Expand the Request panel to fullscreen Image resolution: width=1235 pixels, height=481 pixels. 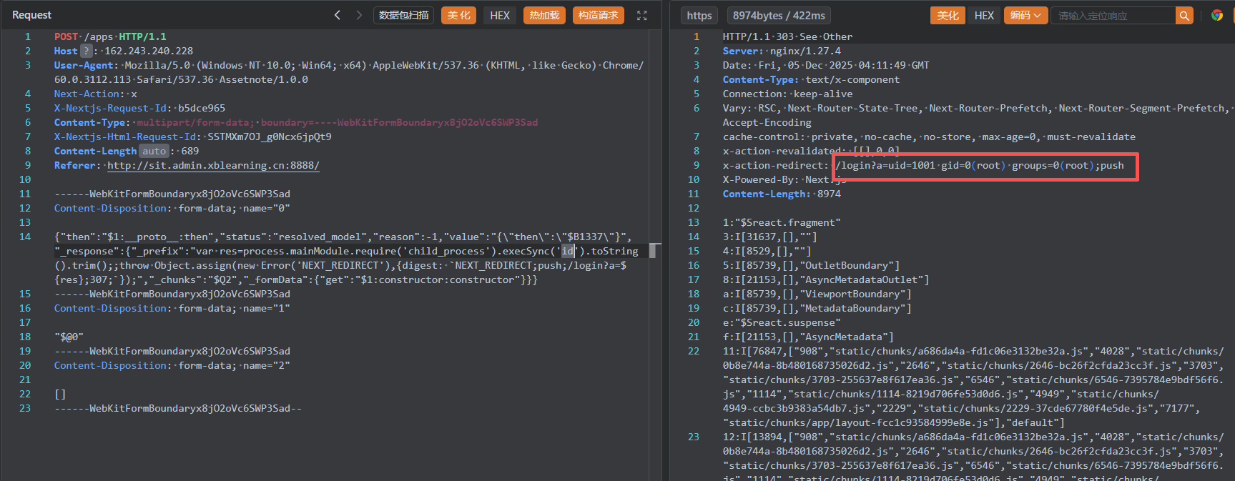pos(641,16)
